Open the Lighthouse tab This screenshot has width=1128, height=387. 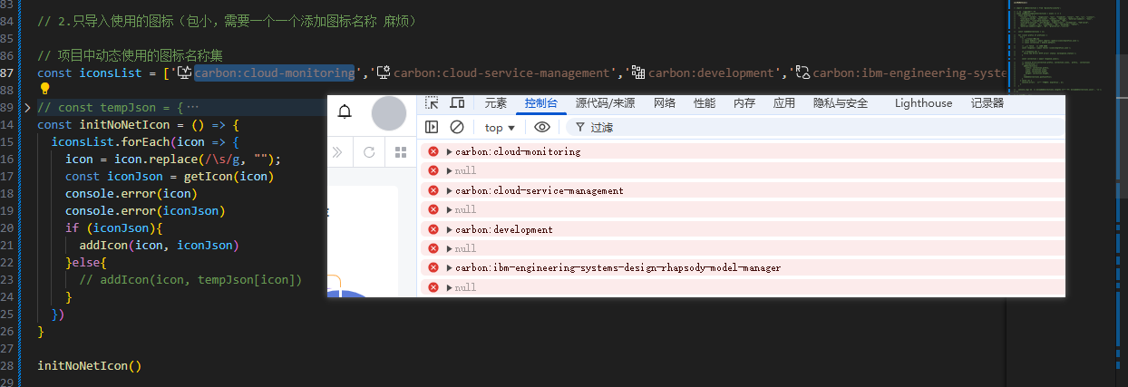coord(923,103)
